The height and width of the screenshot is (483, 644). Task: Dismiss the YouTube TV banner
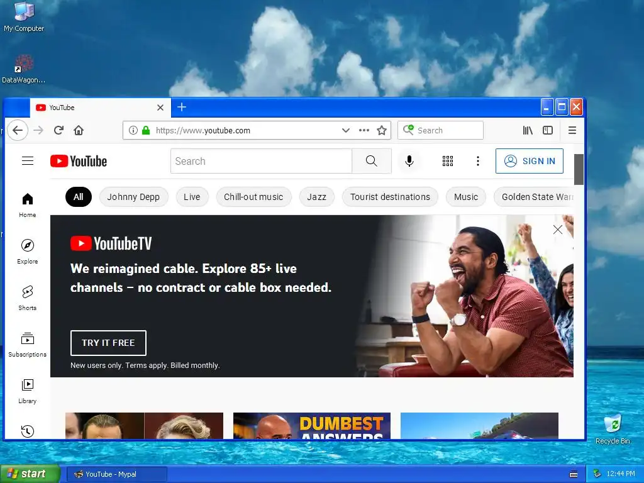557,230
